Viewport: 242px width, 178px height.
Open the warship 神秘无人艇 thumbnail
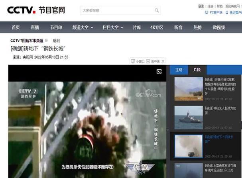tap(189, 117)
